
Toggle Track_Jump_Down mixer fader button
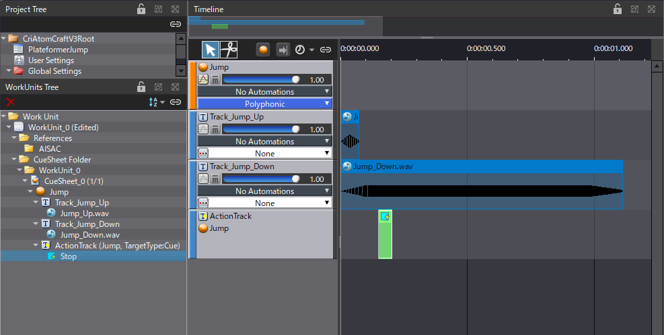[215, 179]
